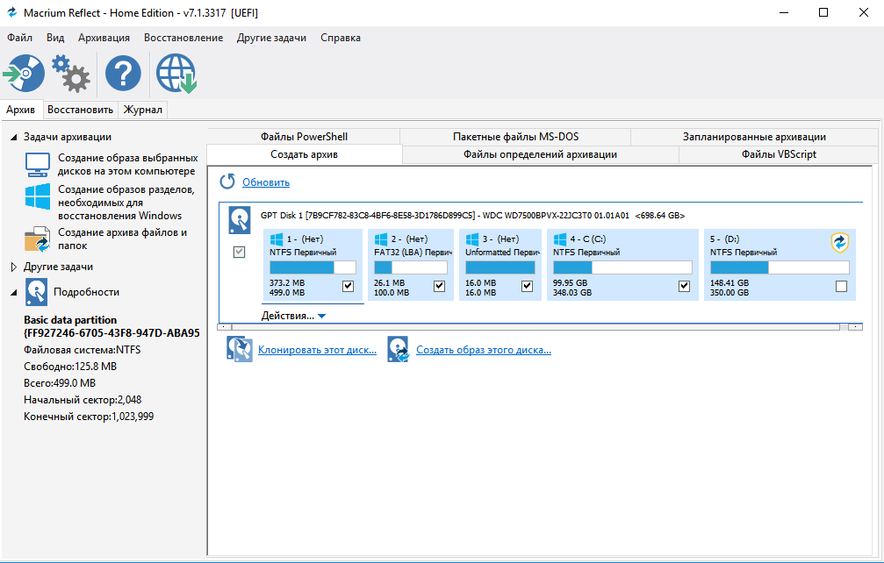Uncheck partition 4 C: checkbox
The width and height of the screenshot is (884, 563).
coord(684,286)
